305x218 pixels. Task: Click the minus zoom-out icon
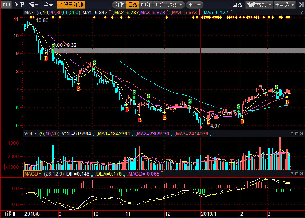200,5
